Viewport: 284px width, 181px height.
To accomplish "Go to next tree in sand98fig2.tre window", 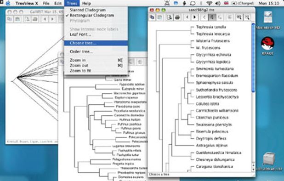I will tap(195, 17).
